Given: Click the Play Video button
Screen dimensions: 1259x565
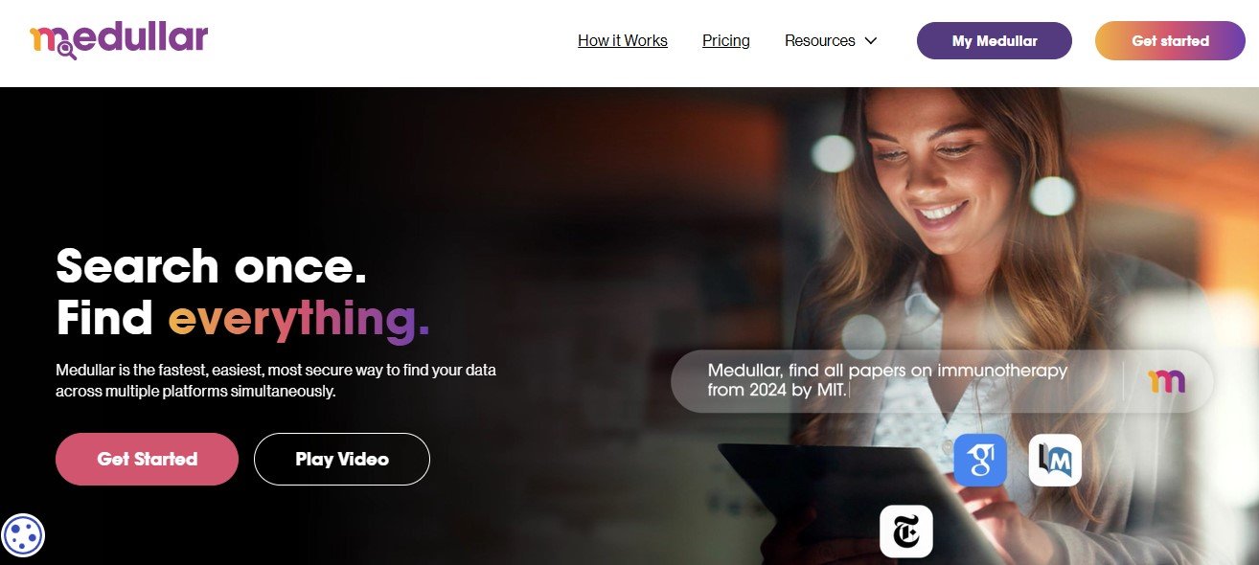Looking at the screenshot, I should click(342, 459).
